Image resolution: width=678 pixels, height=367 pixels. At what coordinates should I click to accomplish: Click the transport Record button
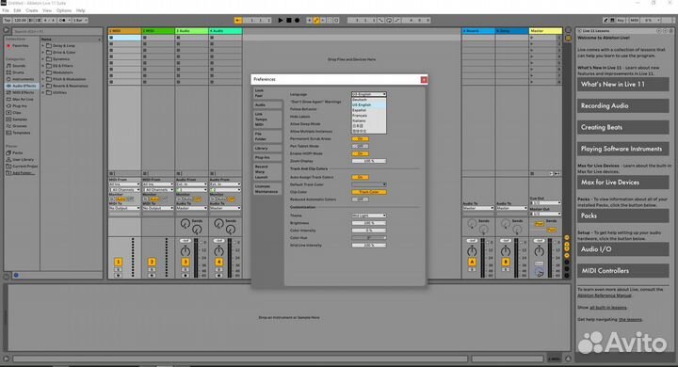[297, 21]
